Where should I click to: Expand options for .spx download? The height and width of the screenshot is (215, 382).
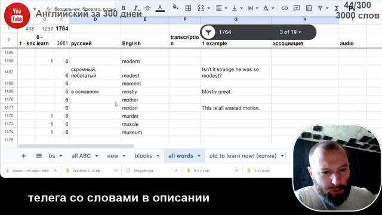tap(176, 171)
